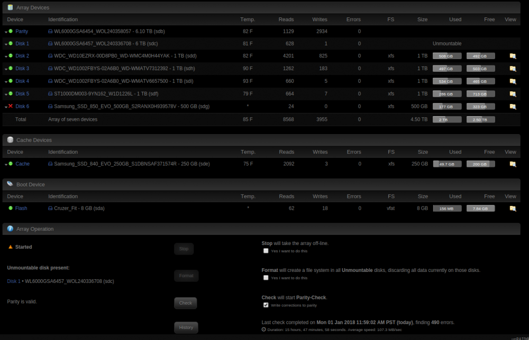Click the Format button
The width and height of the screenshot is (529, 340).
click(x=186, y=276)
